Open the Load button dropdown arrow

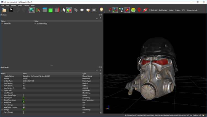click(x=7, y=12)
